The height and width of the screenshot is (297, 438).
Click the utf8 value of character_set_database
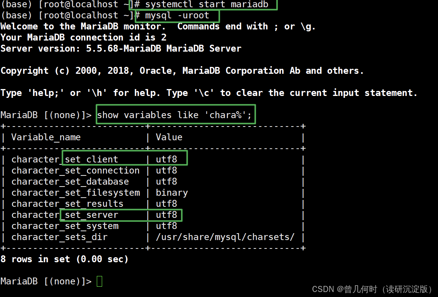(166, 182)
